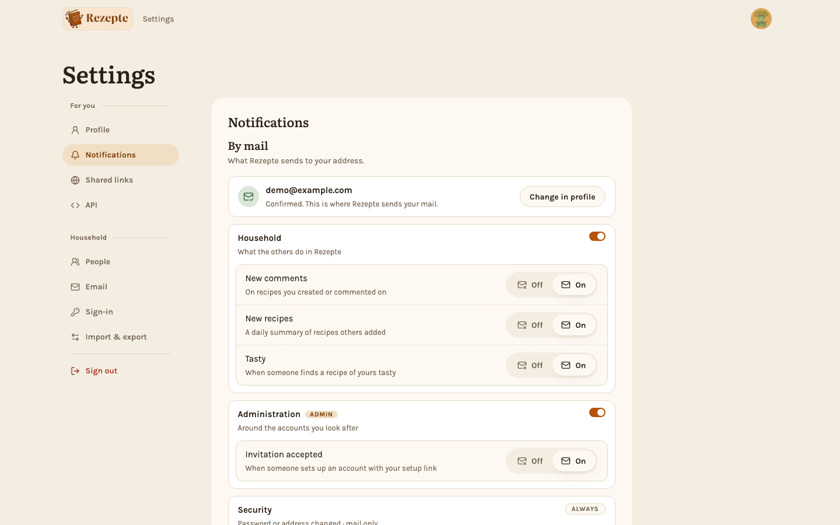Click the Notifications heading in the panel

tap(268, 123)
